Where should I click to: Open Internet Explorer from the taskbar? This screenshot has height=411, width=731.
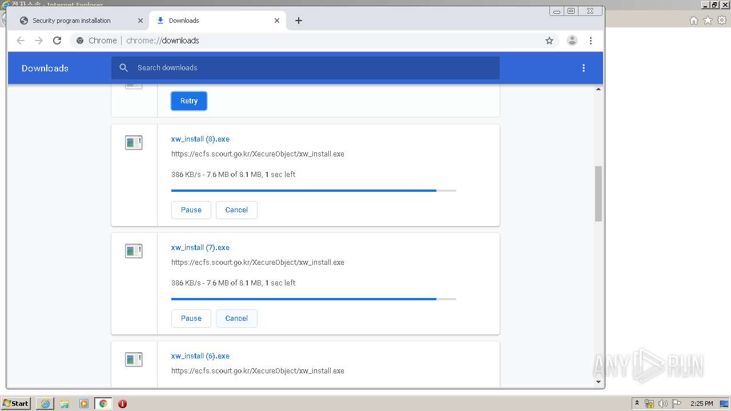(45, 404)
